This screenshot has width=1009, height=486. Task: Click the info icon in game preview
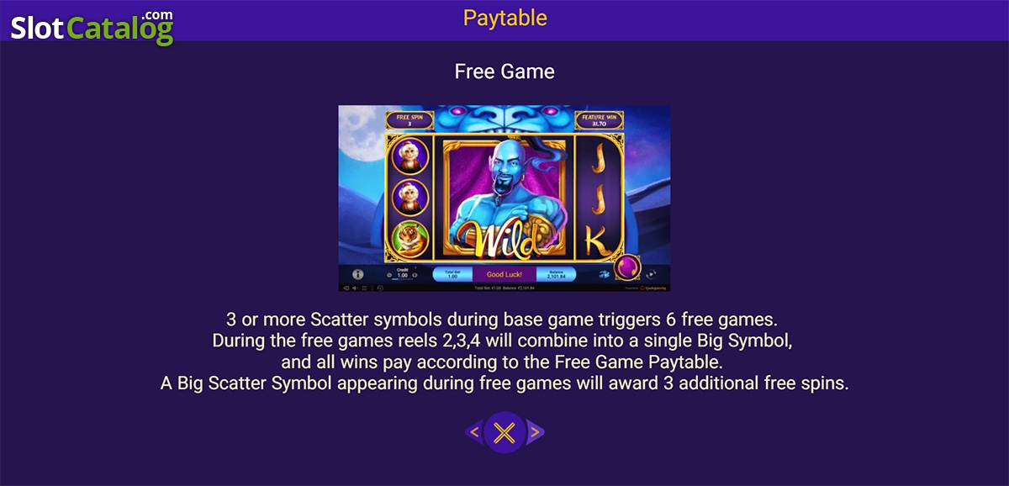coord(357,274)
